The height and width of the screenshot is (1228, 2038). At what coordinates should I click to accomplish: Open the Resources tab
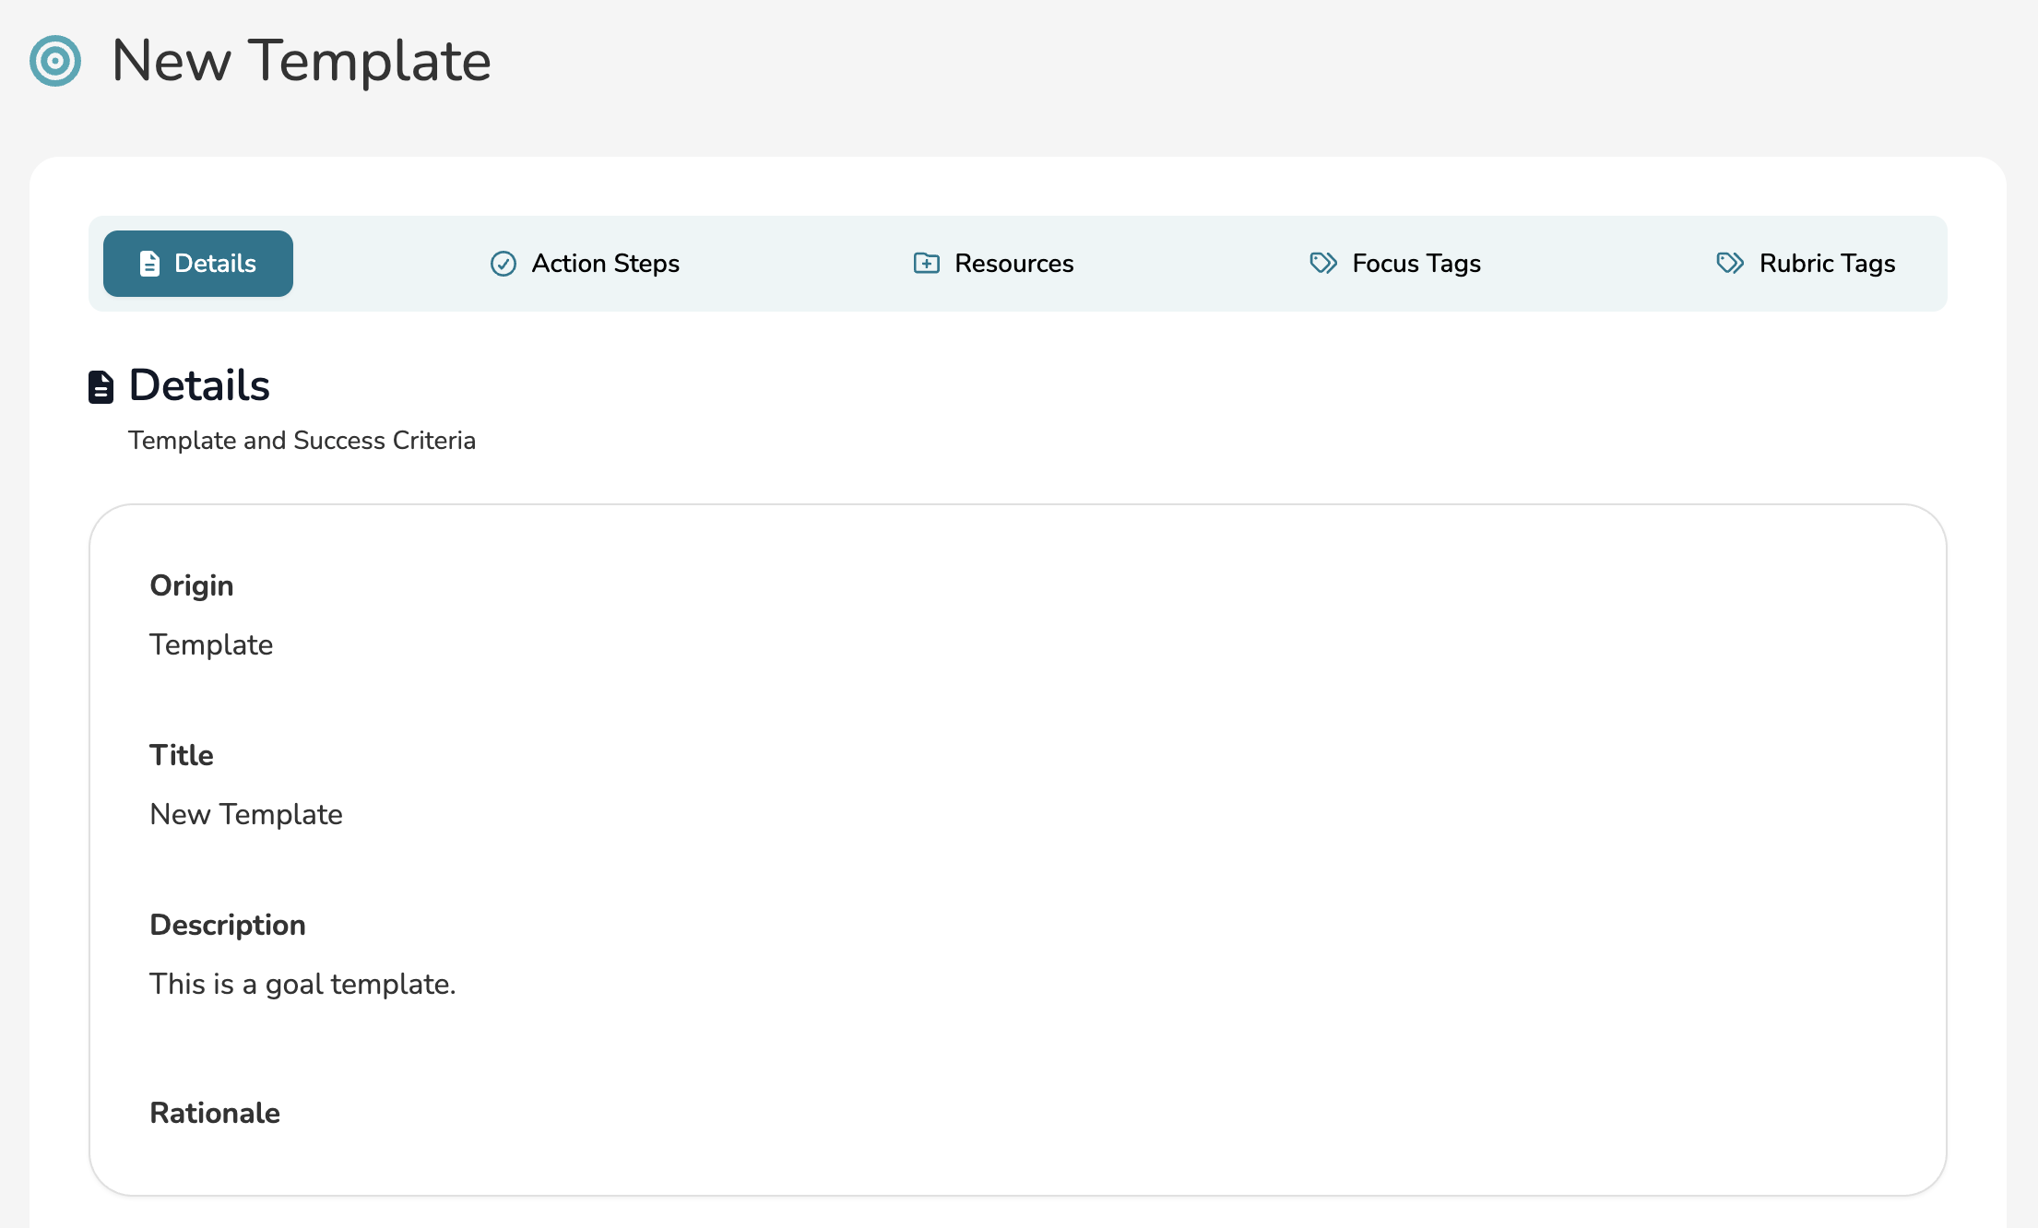pyautogui.click(x=1013, y=264)
